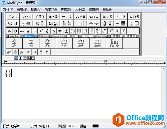Open the uppercase Greek letters palette
The width and height of the screenshot is (167, 129).
pos(134,17)
